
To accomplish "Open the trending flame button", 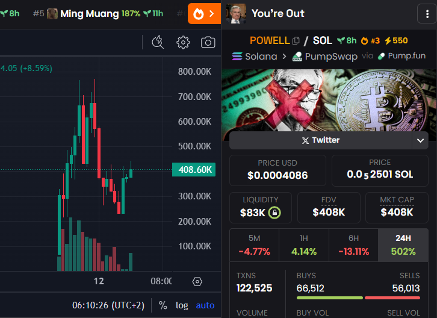I will (204, 13).
